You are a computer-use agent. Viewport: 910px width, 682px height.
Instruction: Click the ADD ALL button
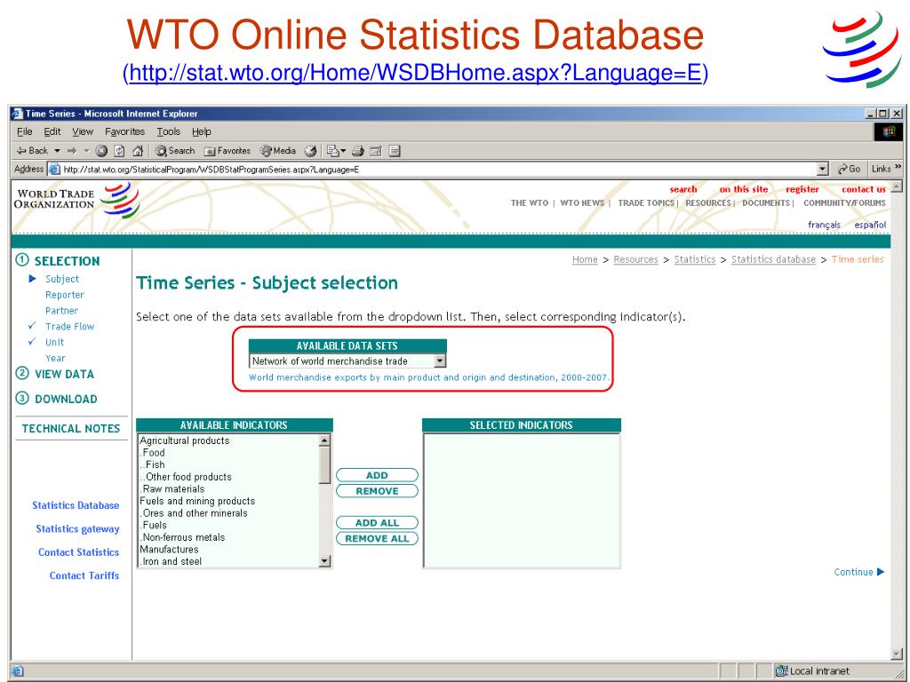point(377,522)
